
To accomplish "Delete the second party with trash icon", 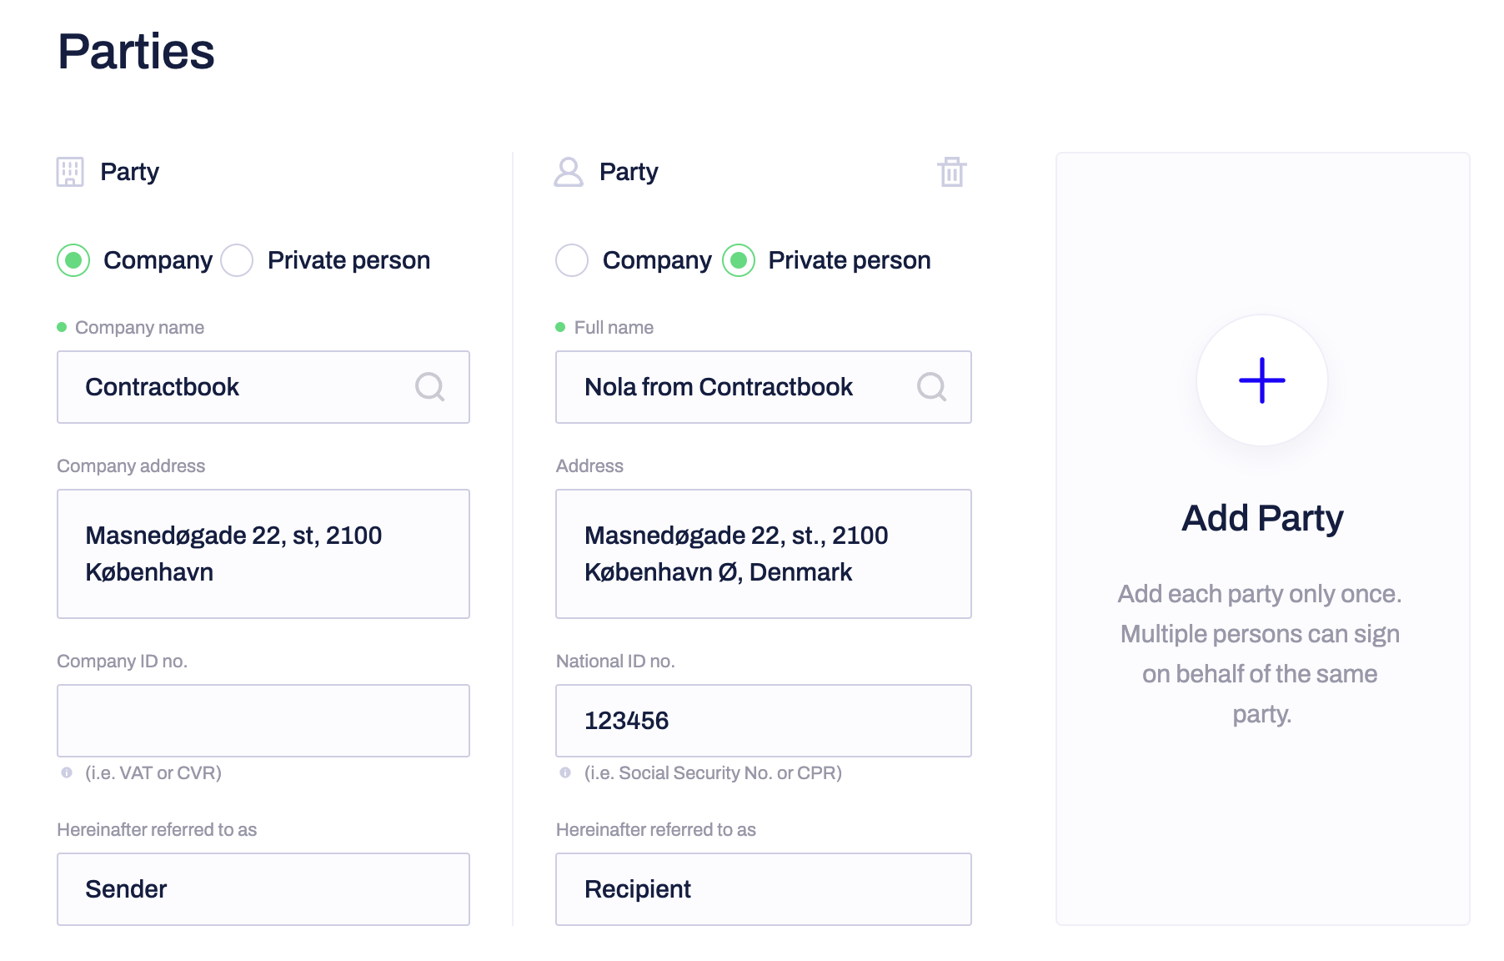I will [x=951, y=172].
